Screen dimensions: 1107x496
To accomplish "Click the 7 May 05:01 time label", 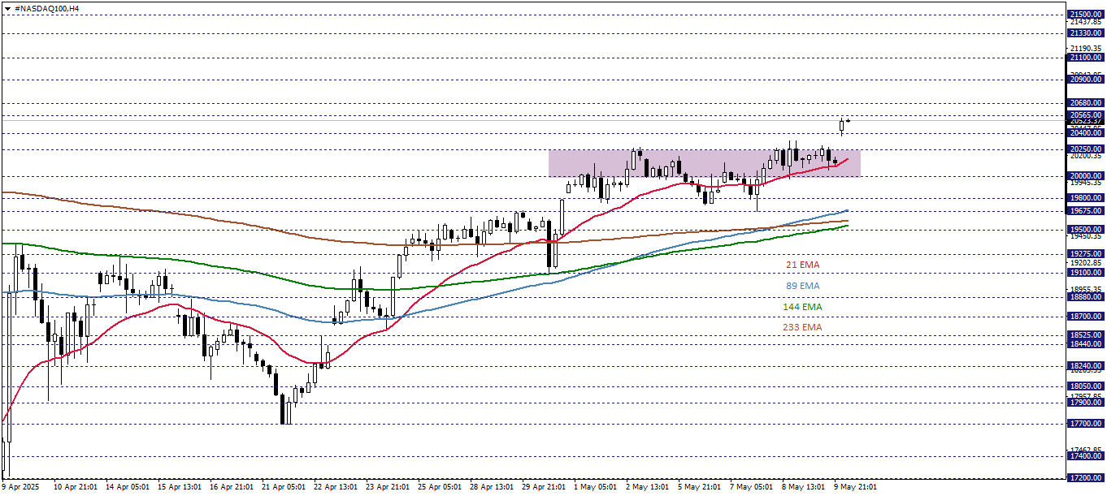I will point(751,487).
